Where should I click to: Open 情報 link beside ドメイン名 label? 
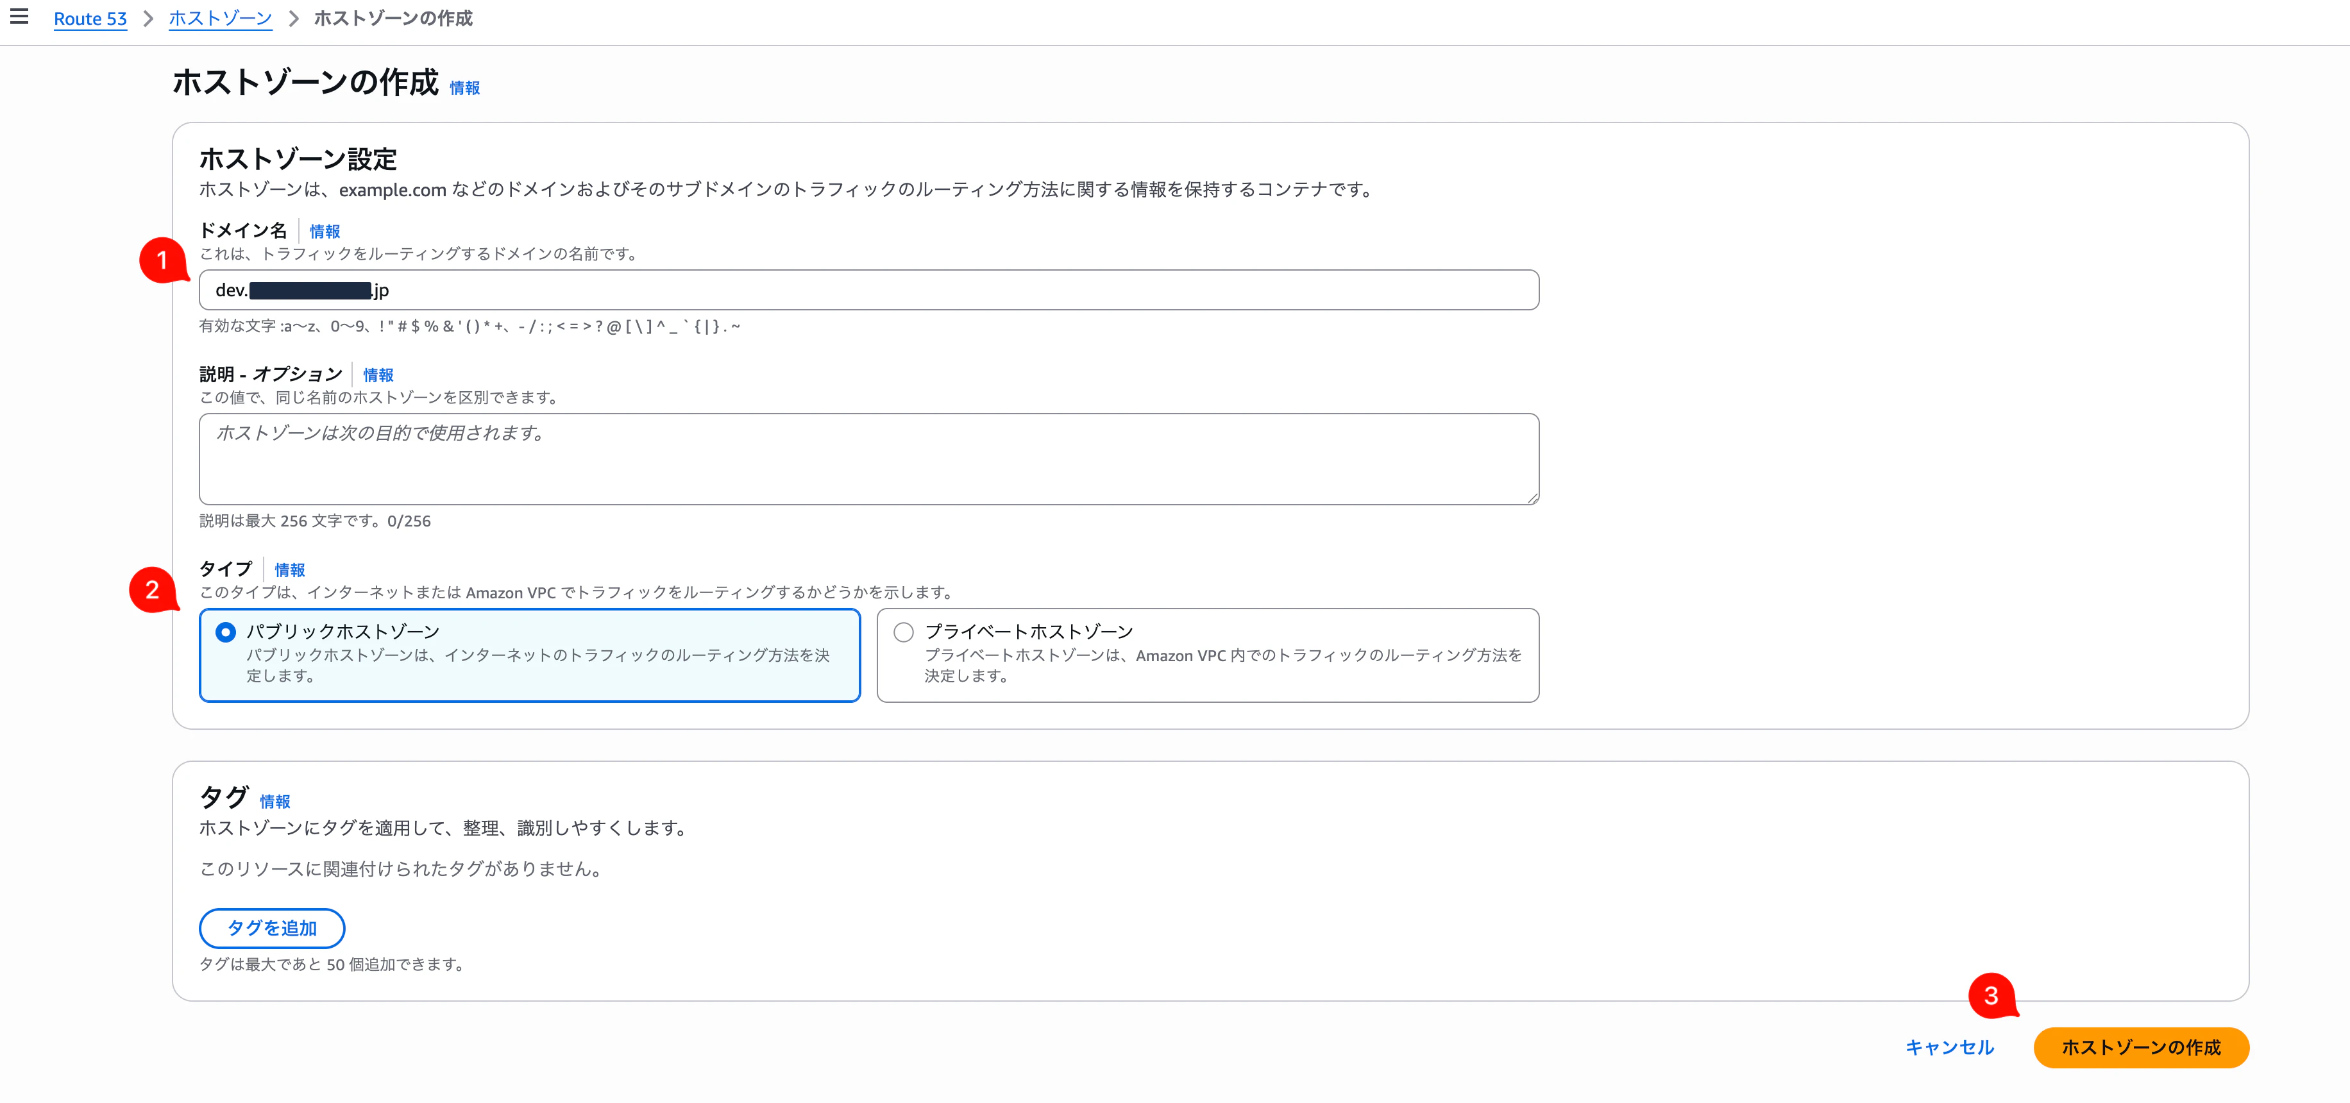(x=325, y=232)
